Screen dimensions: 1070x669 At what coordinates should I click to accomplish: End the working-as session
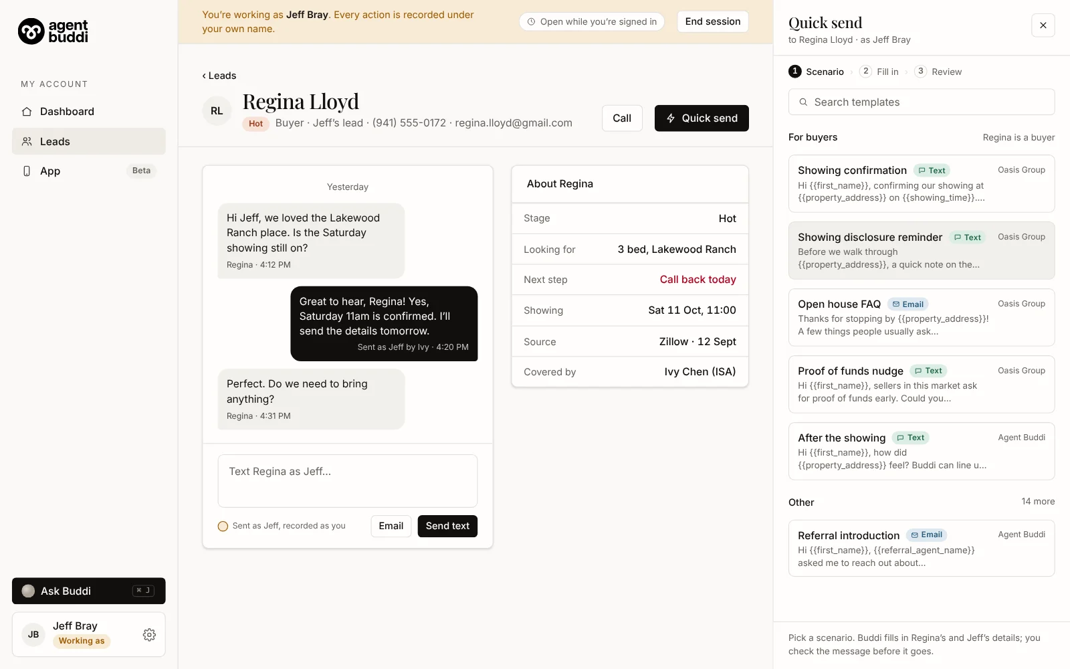point(712,21)
